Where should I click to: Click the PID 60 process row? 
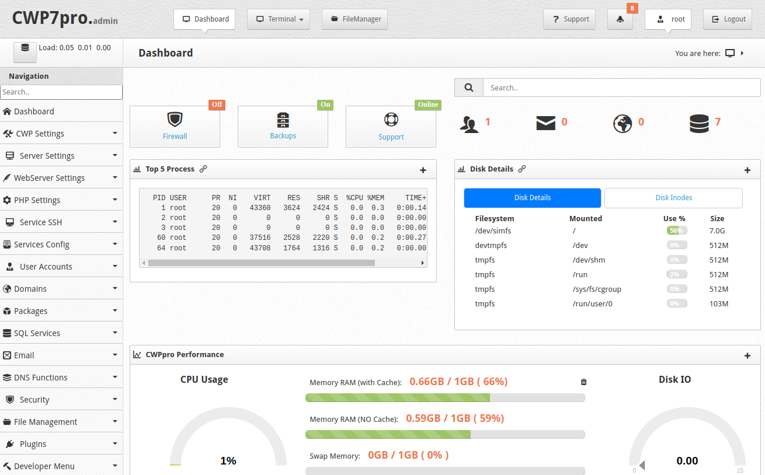(283, 237)
